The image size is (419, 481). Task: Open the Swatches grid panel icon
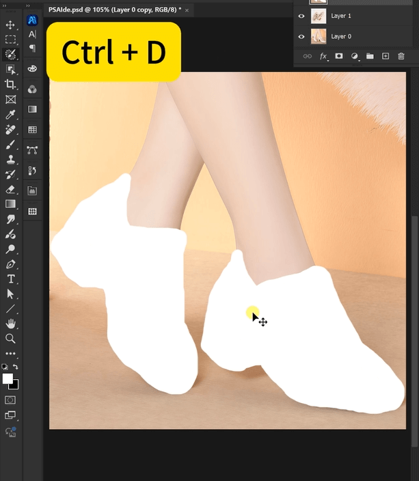point(32,129)
